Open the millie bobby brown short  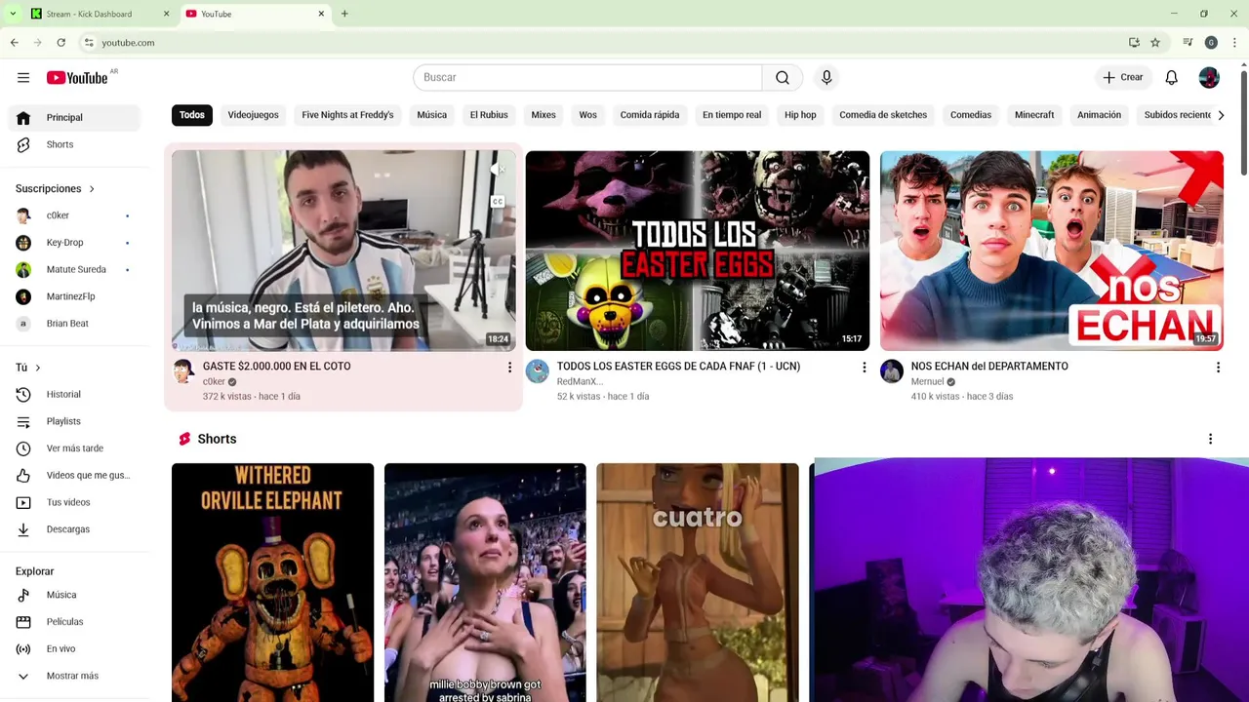[485, 582]
